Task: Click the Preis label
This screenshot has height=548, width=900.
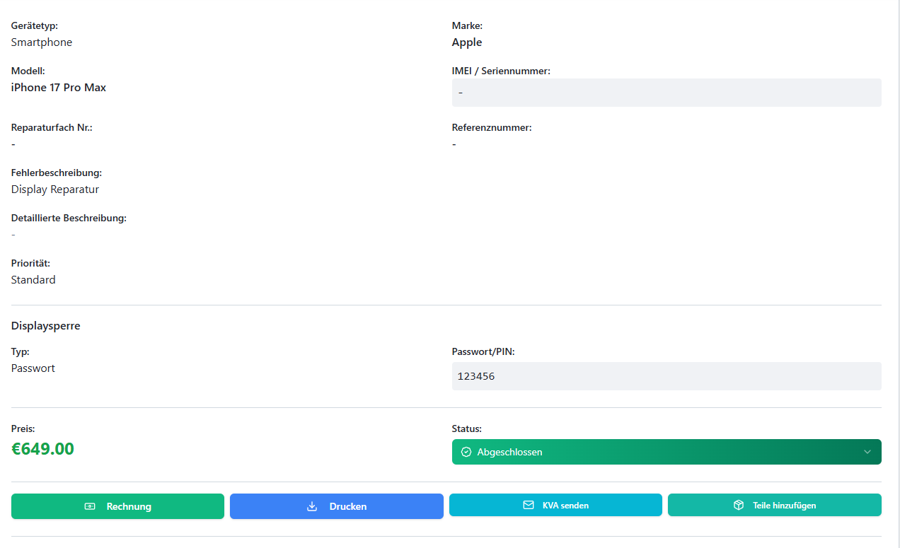Action: pos(23,429)
